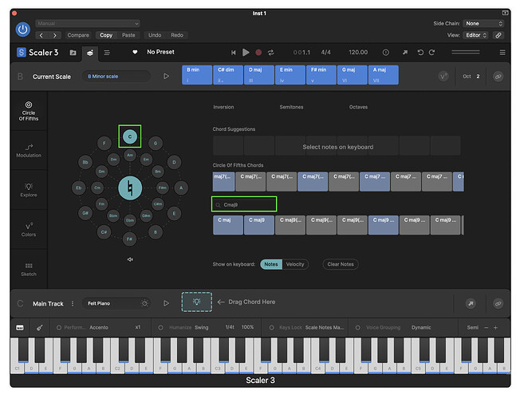Click the Scaler undo arrow icon
Screen dimensions: 520x399
click(x=420, y=53)
